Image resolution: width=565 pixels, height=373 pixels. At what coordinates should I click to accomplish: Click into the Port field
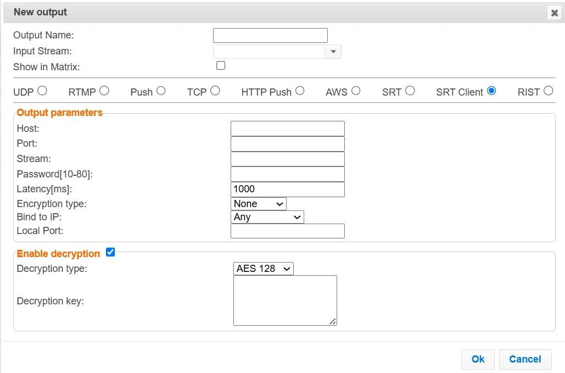click(287, 144)
